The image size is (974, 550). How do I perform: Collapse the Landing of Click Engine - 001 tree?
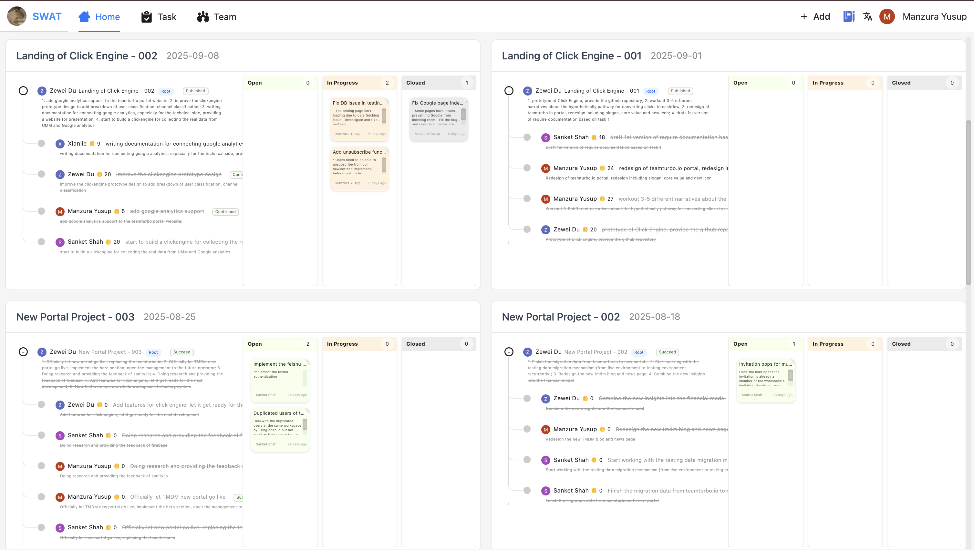tap(509, 91)
